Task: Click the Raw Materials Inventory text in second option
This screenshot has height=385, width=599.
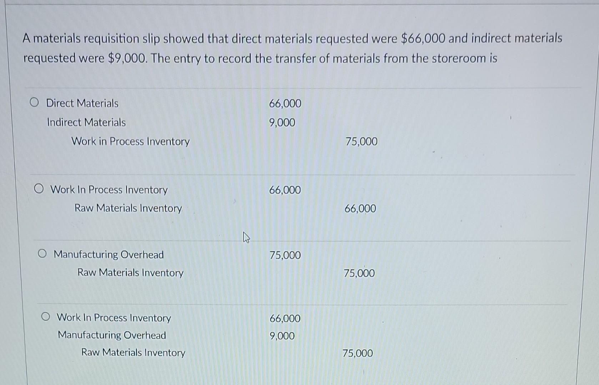Action: [x=128, y=208]
